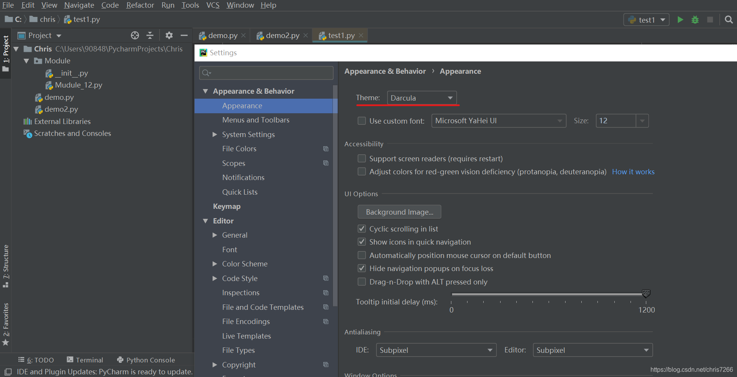Select Menus and Toolbars settings page
Image resolution: width=737 pixels, height=377 pixels.
[x=256, y=120]
